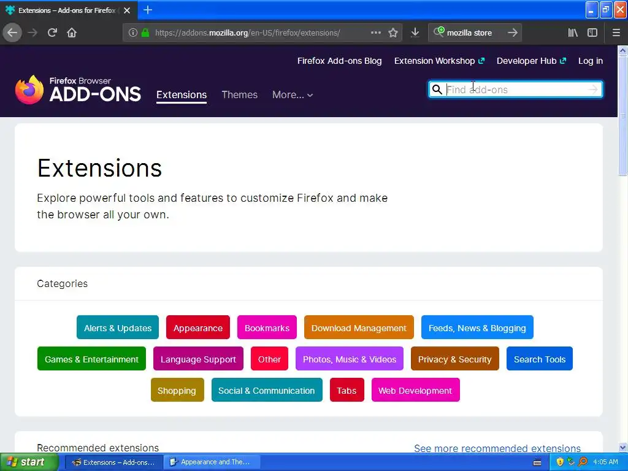Open Feeds, News & Blogging category
The width and height of the screenshot is (628, 471).
click(x=477, y=327)
